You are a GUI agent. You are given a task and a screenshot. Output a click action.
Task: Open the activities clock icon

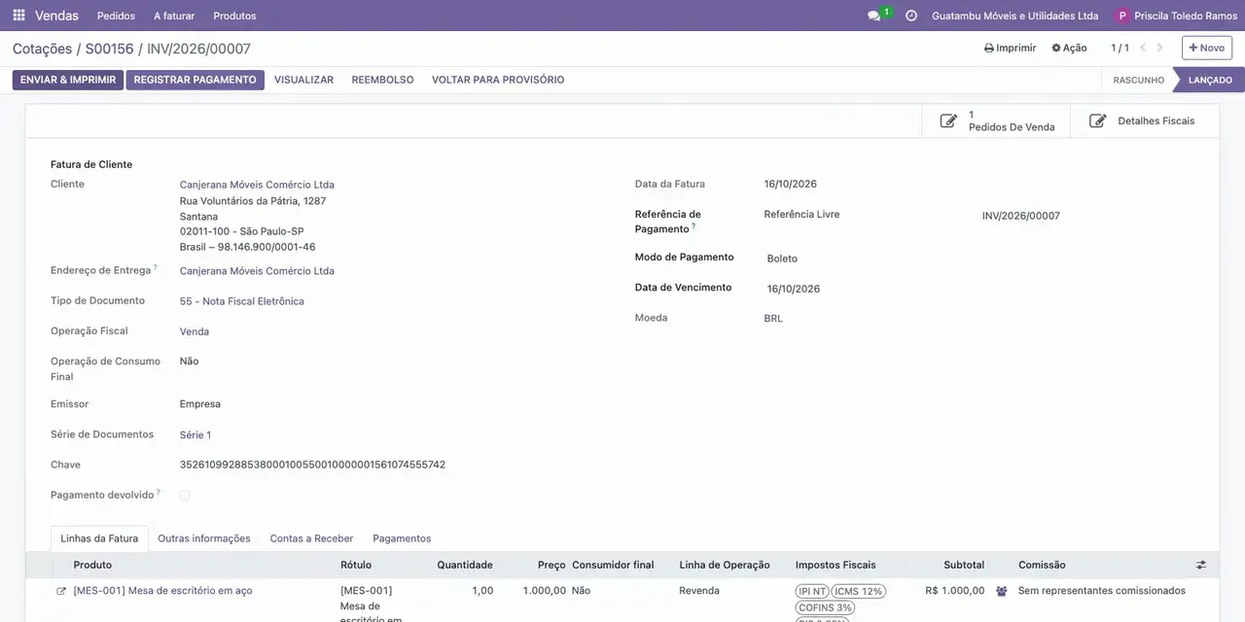[911, 16]
